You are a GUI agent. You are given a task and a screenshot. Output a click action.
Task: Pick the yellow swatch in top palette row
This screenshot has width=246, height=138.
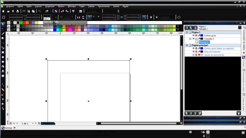coord(37,23)
